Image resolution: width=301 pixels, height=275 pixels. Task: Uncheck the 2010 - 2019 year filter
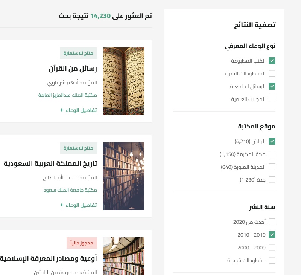[x=272, y=235]
